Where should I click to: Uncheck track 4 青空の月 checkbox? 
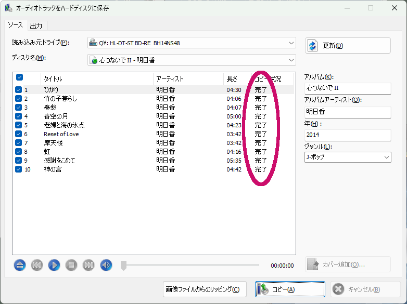(18, 116)
